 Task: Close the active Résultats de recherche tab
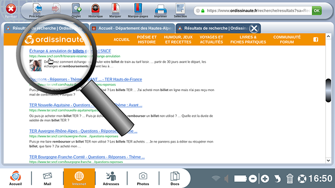click(x=254, y=28)
